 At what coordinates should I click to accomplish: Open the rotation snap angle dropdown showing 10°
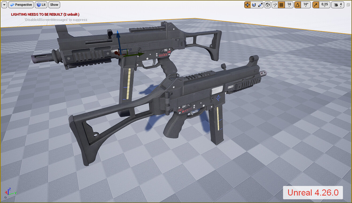pyautogui.click(x=305, y=5)
